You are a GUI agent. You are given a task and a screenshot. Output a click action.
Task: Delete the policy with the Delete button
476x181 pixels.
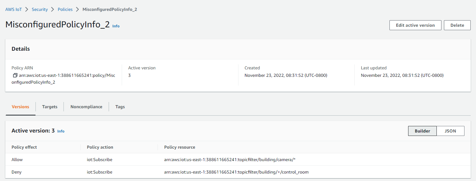(457, 25)
